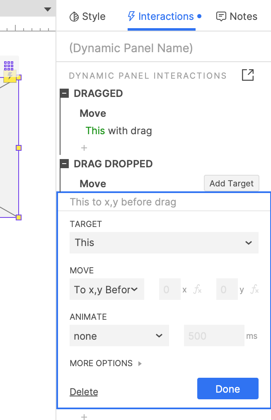
Task: Collapse the DRAG DROPPED event
Action: (64, 164)
